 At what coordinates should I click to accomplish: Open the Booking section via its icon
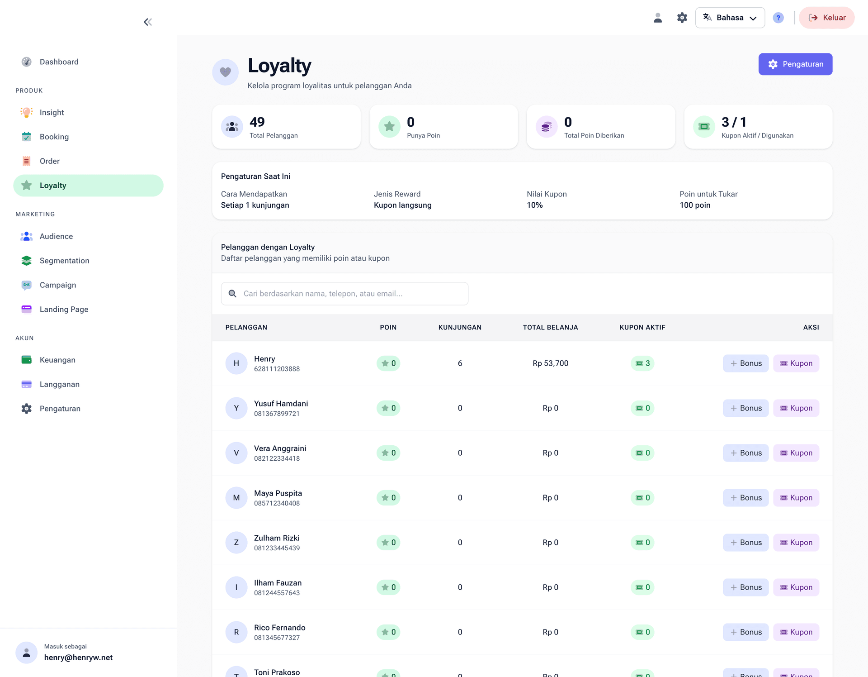(x=26, y=136)
